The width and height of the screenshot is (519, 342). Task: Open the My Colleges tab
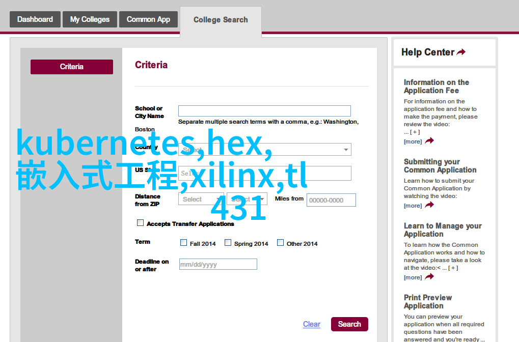point(90,19)
